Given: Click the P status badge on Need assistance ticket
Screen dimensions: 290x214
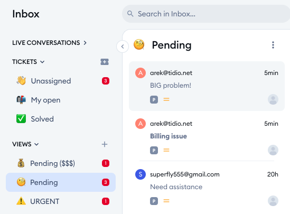Looking at the screenshot, I should 154,201.
